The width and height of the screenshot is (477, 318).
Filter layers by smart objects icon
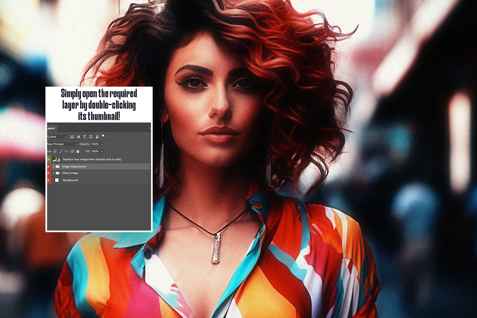[x=97, y=137]
